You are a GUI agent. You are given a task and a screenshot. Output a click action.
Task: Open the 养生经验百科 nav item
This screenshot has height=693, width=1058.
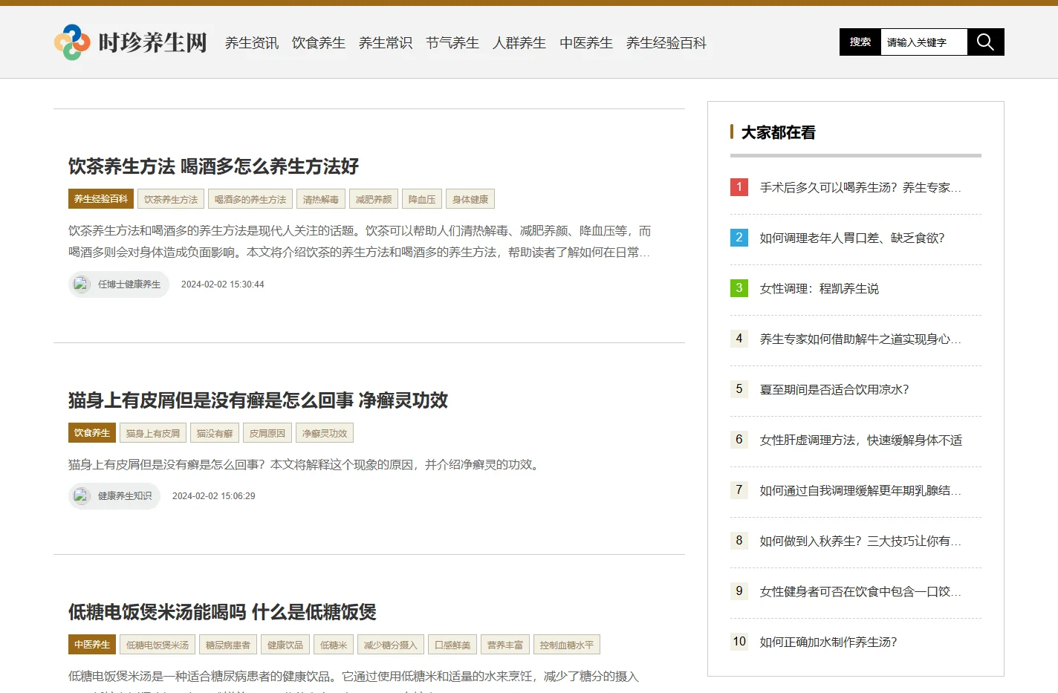(x=666, y=43)
